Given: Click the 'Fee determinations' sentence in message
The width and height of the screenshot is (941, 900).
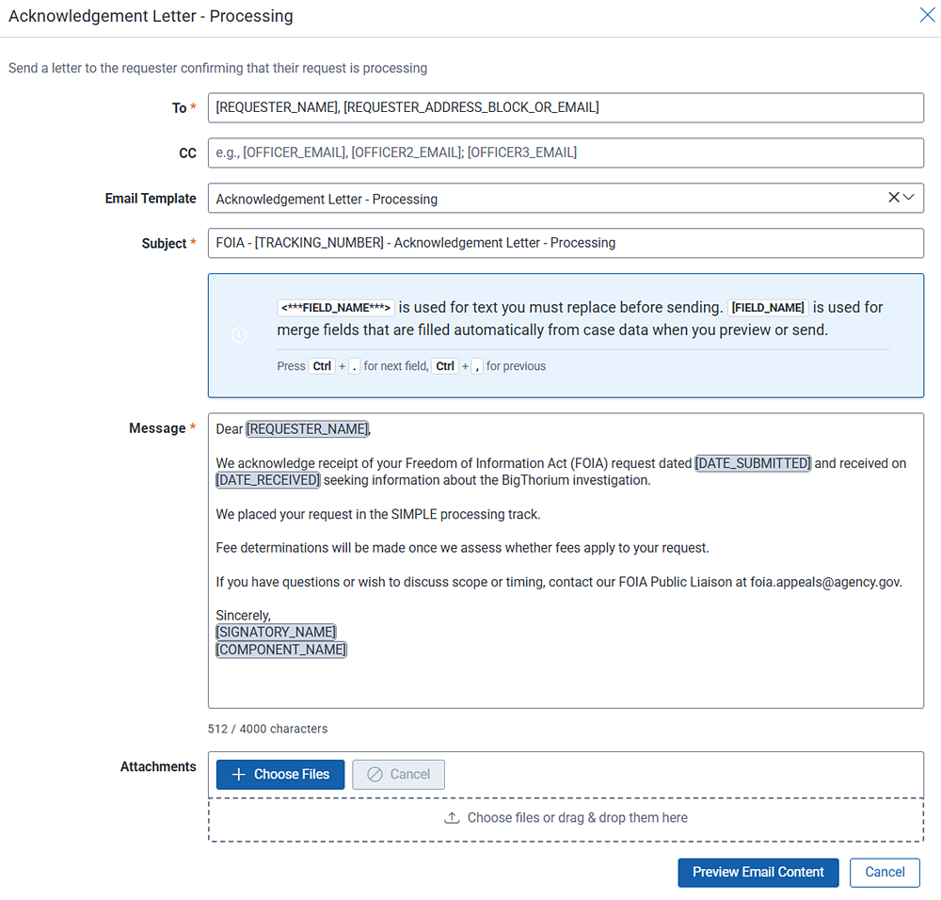Looking at the screenshot, I should pos(462,548).
